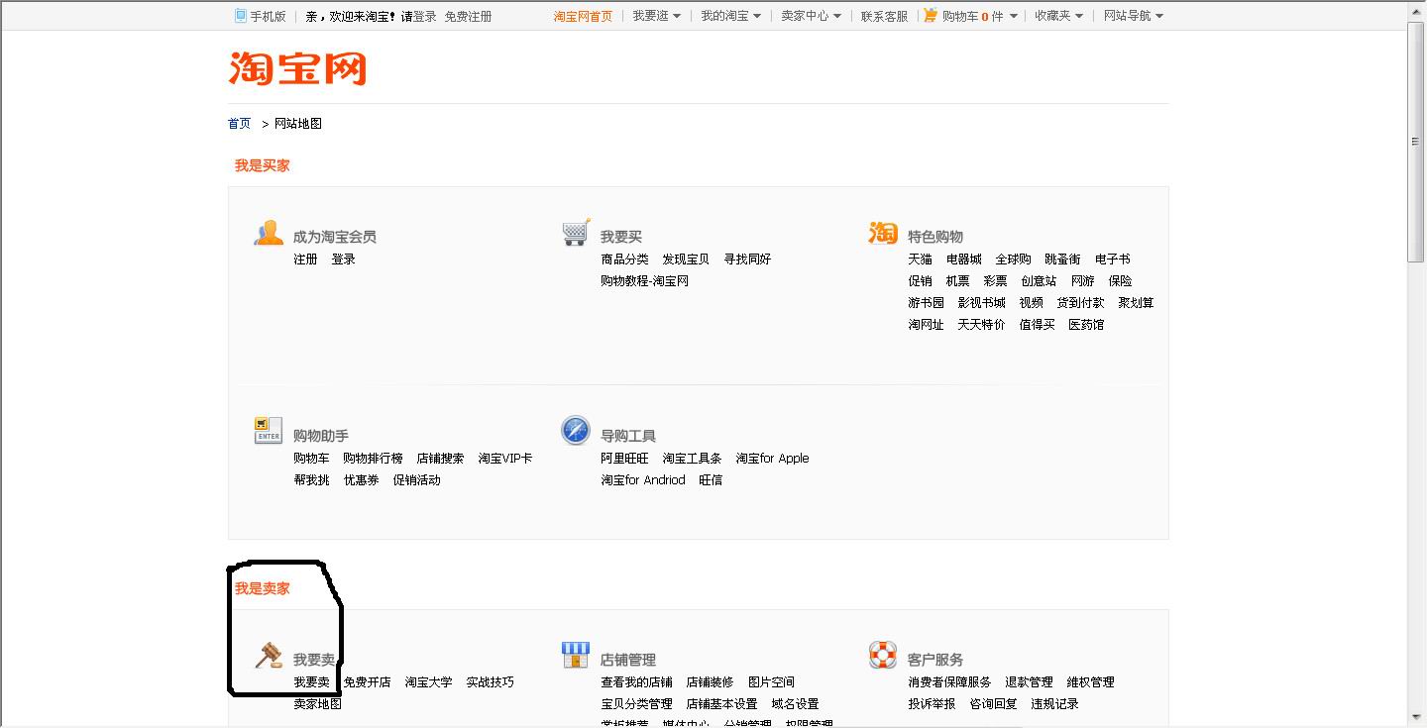Open the 淘宝工具条 link

[692, 459]
